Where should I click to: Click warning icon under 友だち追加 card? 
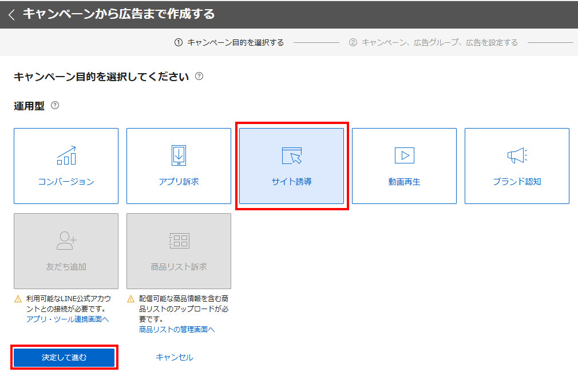click(18, 299)
